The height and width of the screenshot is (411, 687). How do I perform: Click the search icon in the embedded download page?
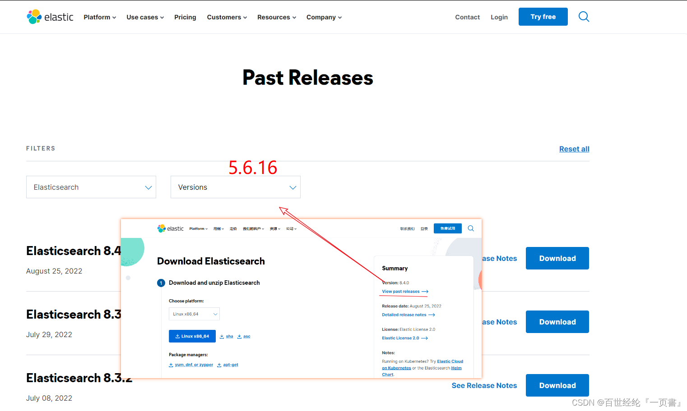(x=471, y=228)
